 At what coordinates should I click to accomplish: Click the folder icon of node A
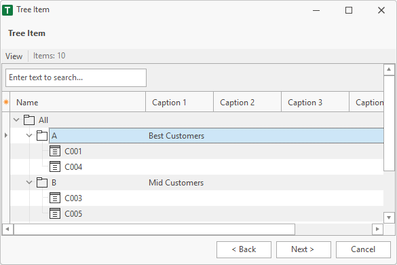(42, 136)
